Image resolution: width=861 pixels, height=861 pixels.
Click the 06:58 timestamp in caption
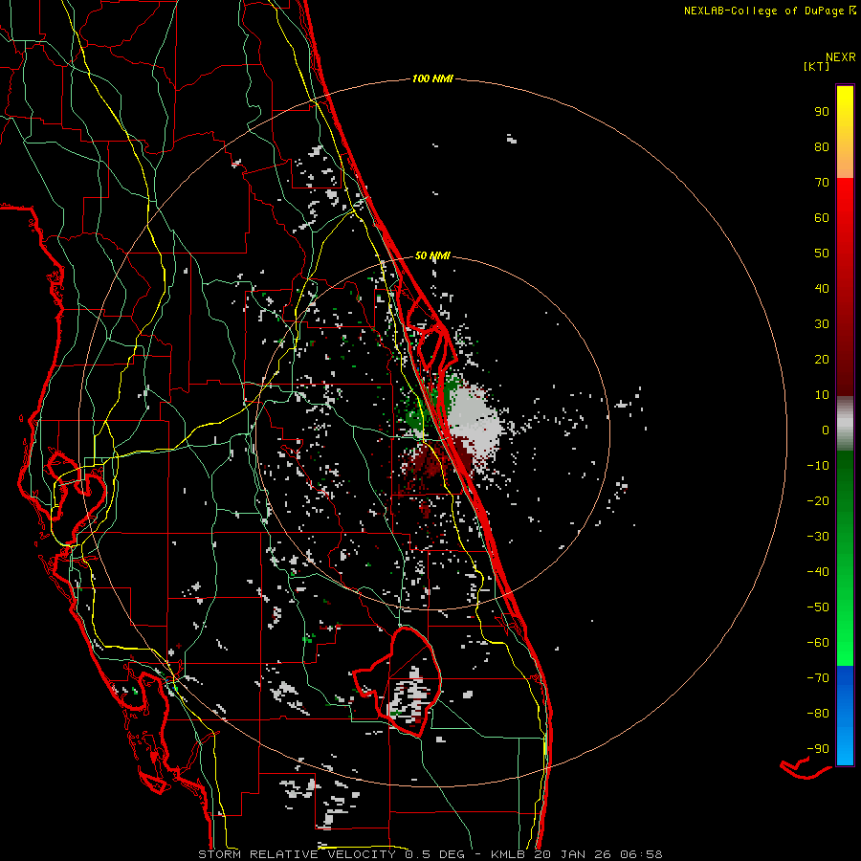click(641, 854)
